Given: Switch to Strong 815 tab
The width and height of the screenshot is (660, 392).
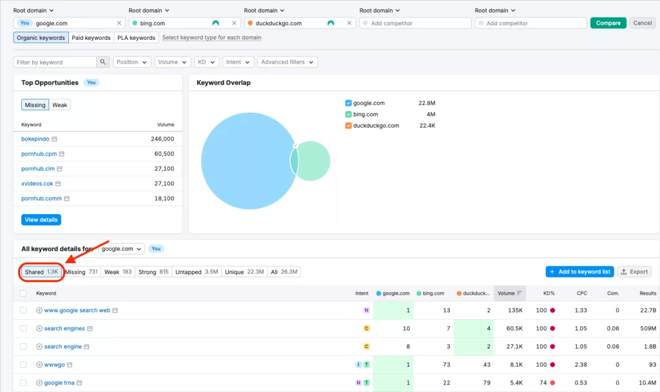Looking at the screenshot, I should 153,272.
